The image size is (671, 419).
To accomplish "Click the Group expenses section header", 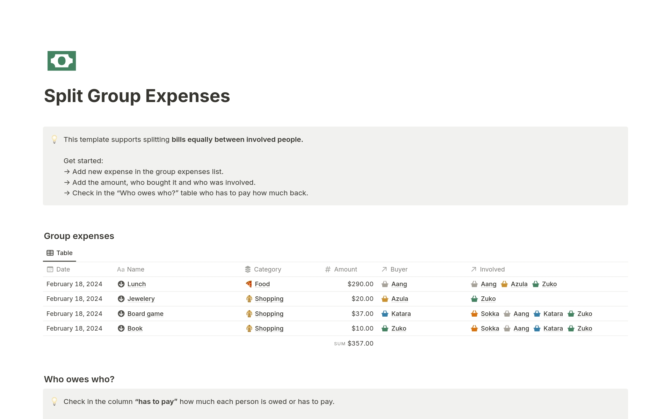I will click(79, 236).
